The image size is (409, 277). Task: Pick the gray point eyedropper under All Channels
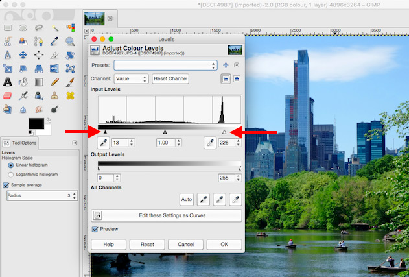pos(219,199)
